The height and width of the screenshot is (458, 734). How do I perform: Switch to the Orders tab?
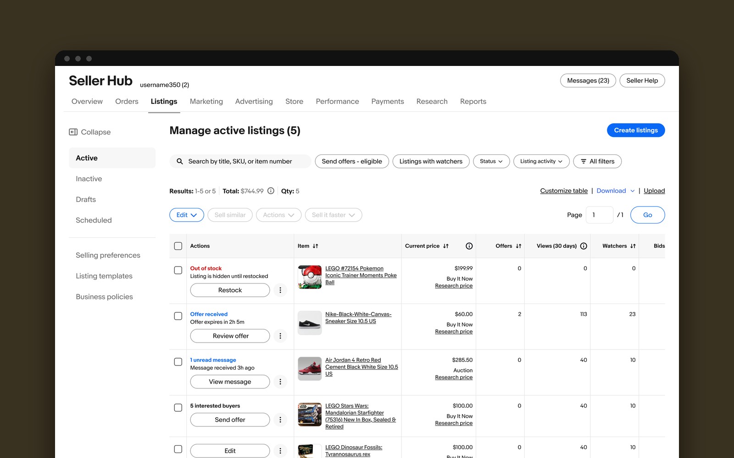pyautogui.click(x=127, y=101)
